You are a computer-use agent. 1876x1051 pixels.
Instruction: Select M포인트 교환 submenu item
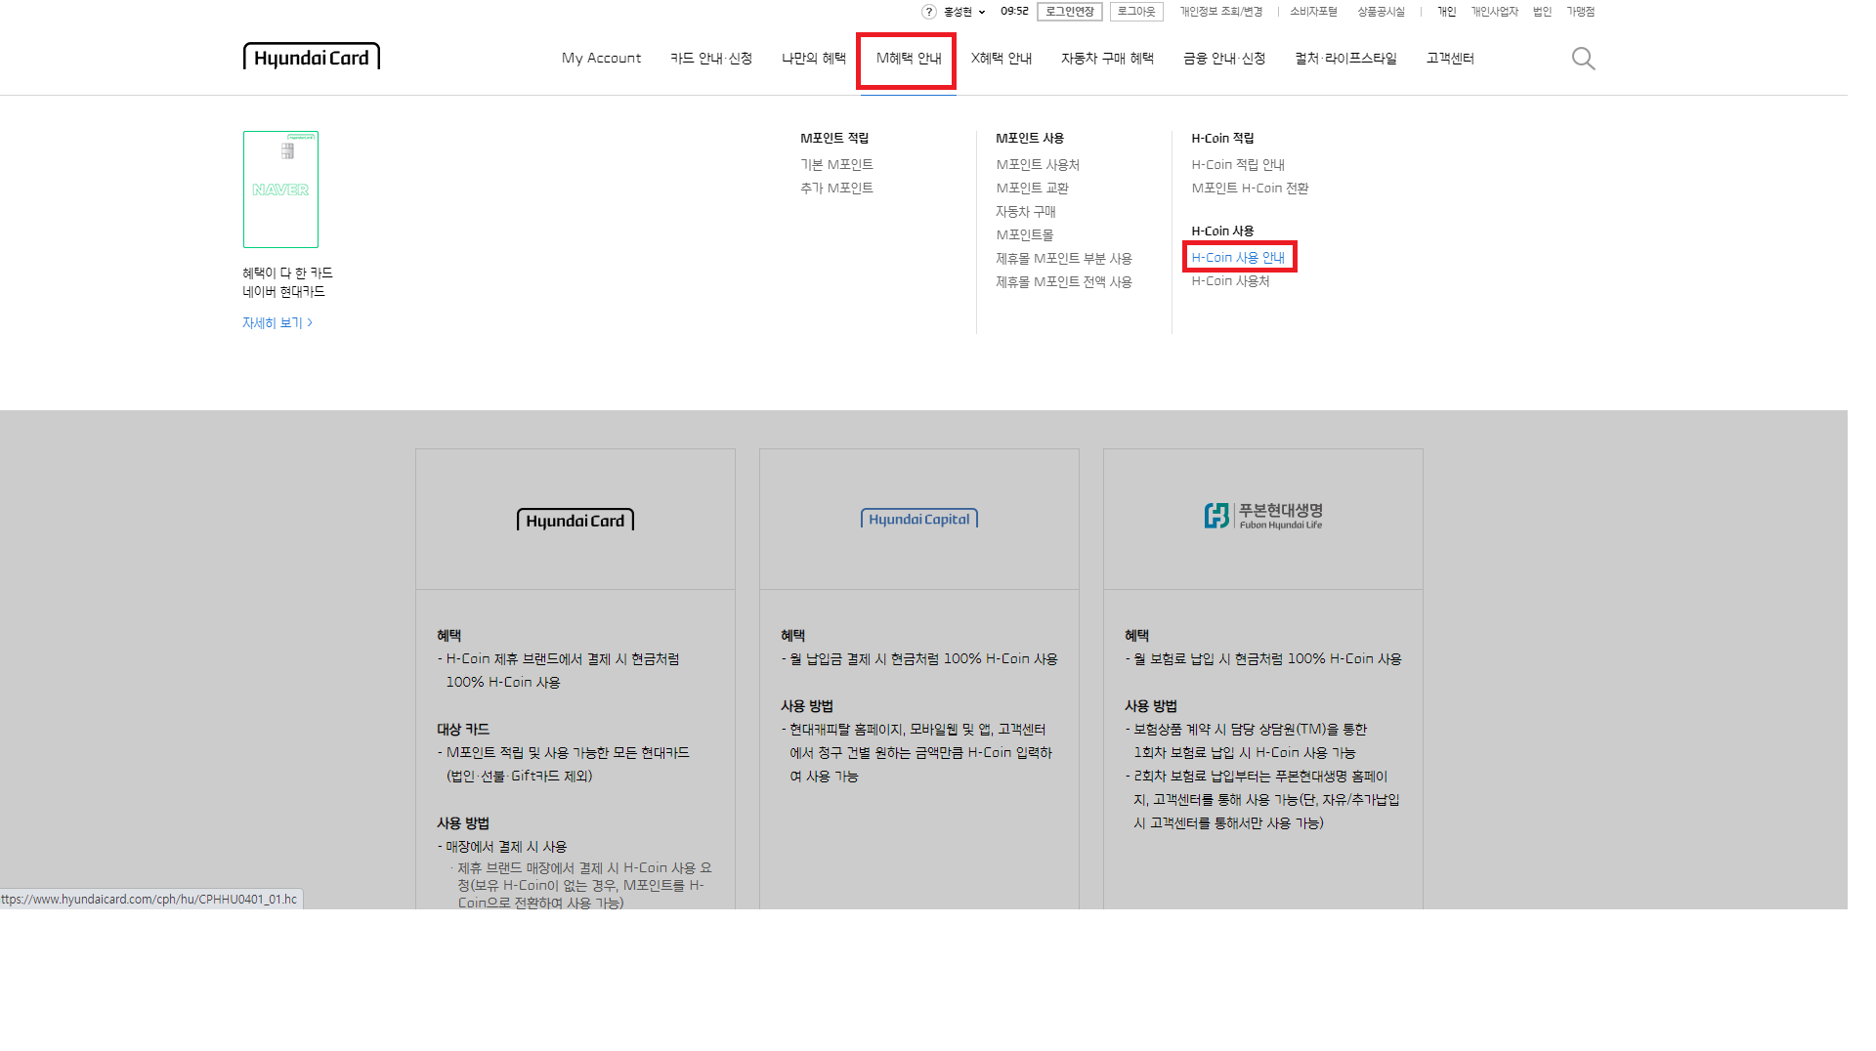[1032, 189]
